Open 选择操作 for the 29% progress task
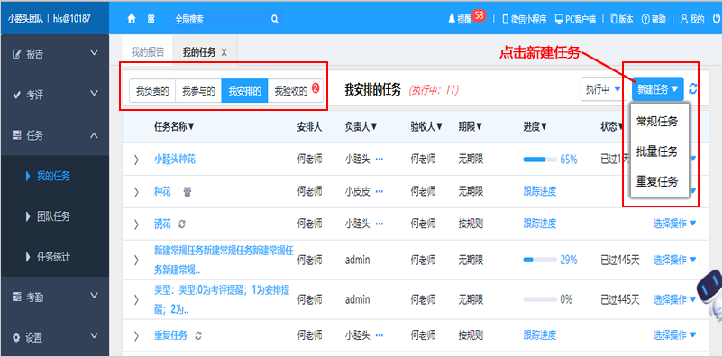723x357 pixels. (x=674, y=261)
